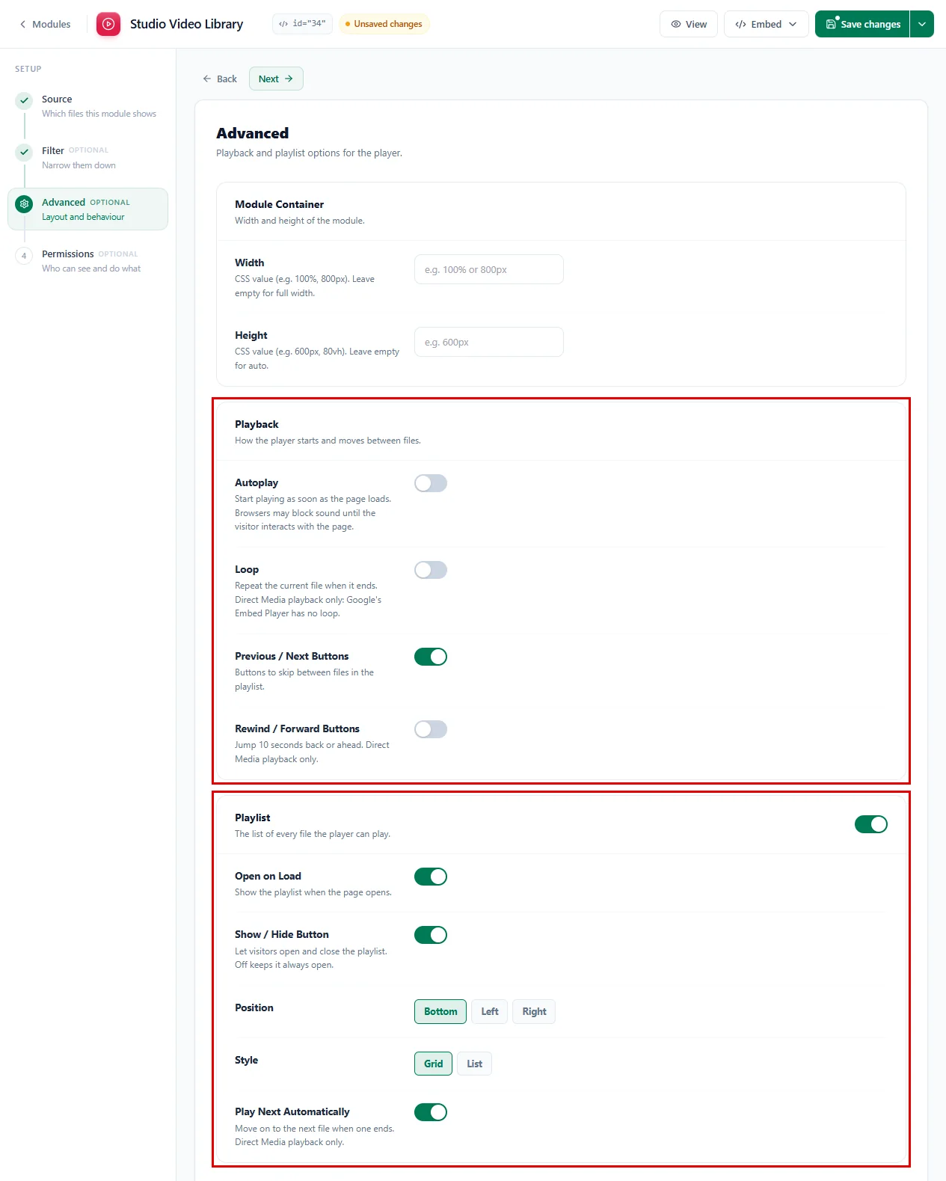Click the Width input field
The image size is (946, 1181).
[489, 269]
